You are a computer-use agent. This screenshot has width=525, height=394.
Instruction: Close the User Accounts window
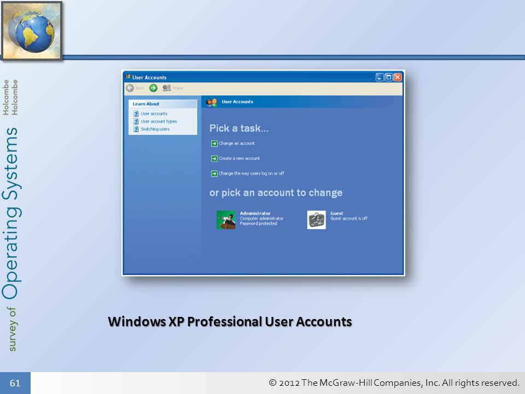click(x=398, y=77)
